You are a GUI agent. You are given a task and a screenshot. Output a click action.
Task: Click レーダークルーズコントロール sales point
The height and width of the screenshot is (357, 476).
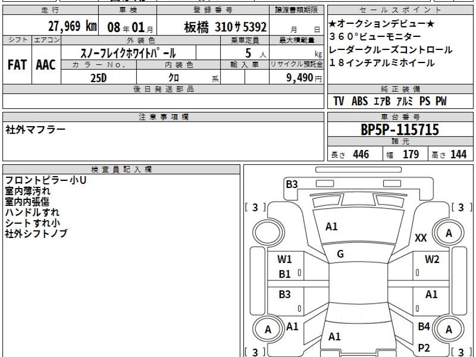pos(391,50)
